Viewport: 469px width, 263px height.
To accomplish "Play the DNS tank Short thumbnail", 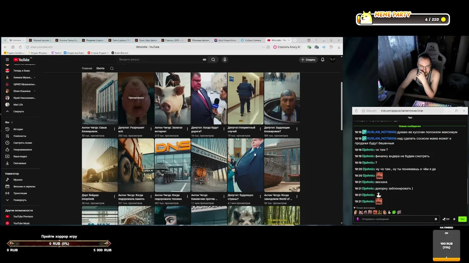I will click(x=173, y=165).
